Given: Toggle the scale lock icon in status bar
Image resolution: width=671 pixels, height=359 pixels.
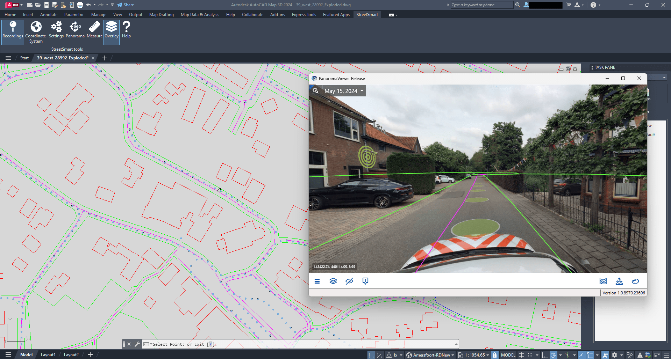Looking at the screenshot, I should pos(494,355).
